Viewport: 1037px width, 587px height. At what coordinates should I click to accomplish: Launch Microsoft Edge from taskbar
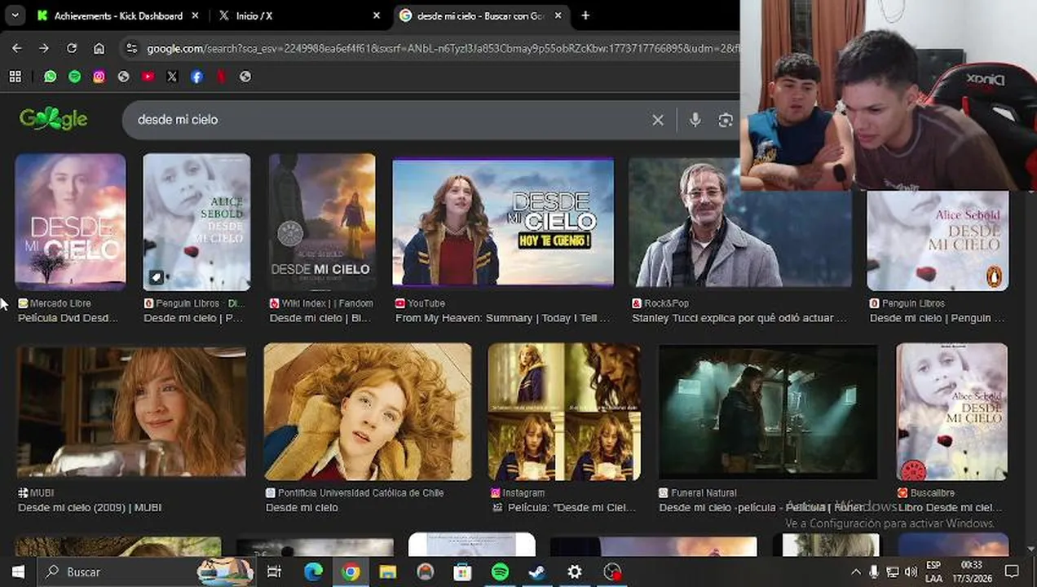[x=313, y=572]
